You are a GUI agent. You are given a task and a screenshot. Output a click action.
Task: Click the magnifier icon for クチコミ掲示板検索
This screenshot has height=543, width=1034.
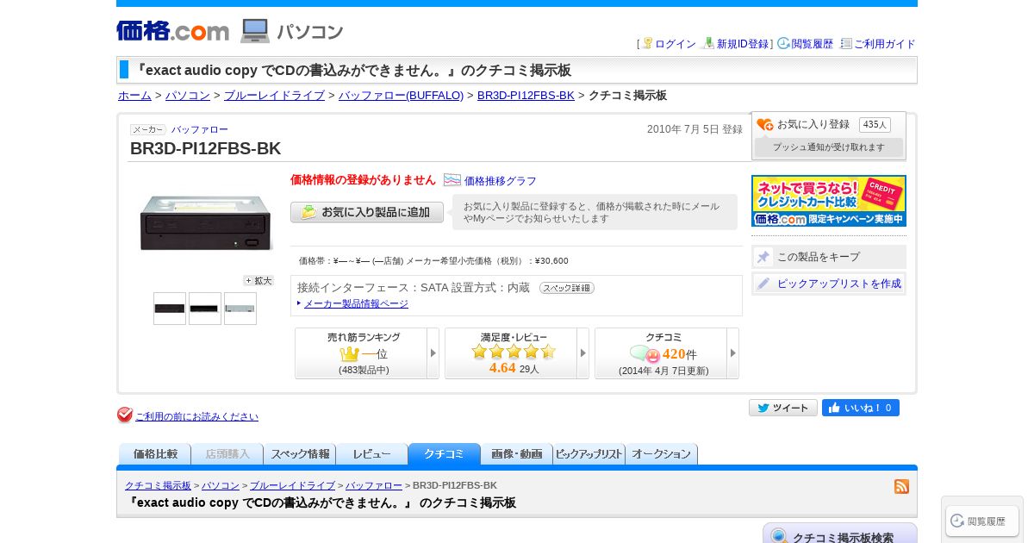(x=779, y=536)
